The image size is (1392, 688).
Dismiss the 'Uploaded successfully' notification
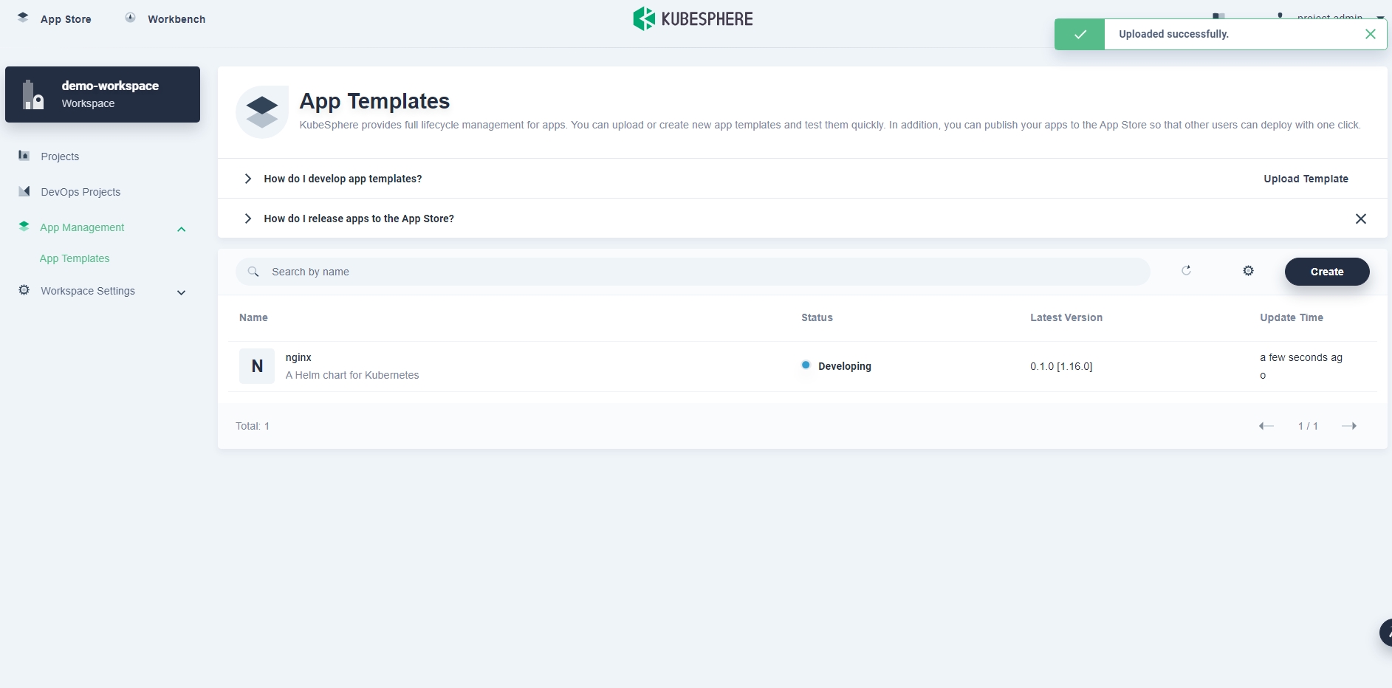point(1370,34)
